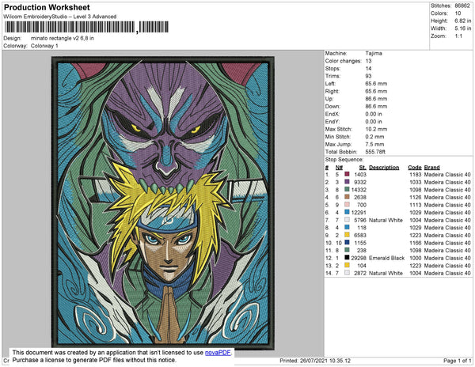Click design name 'minato rectangle v2 6,8 in'
475x367 pixels.
pos(63,39)
